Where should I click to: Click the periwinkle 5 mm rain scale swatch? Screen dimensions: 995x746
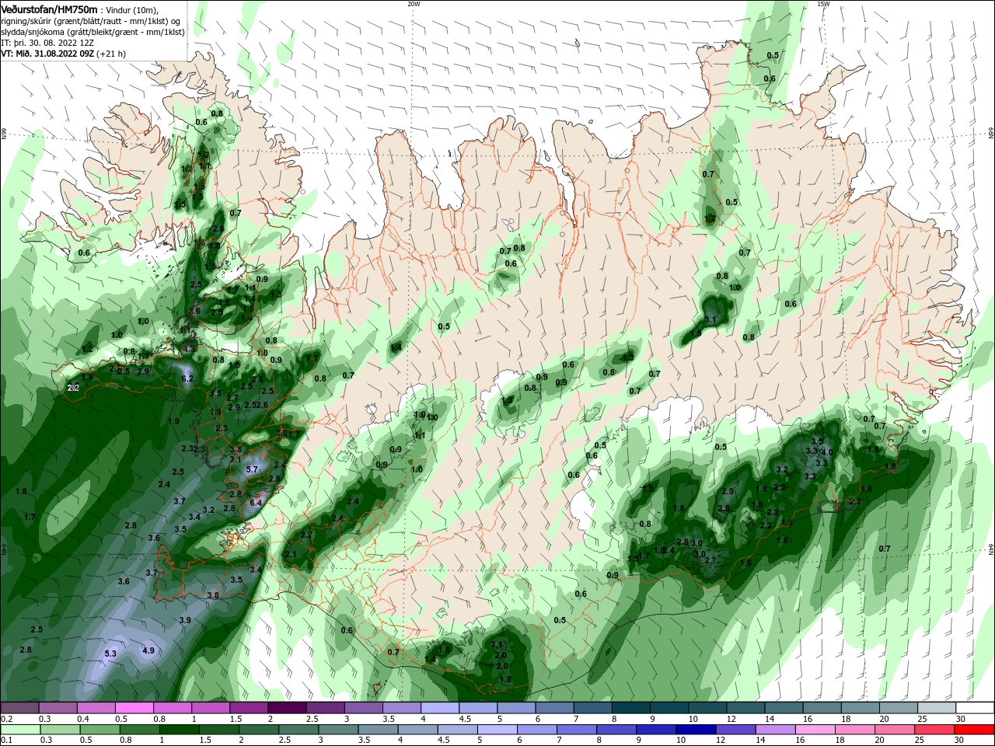[x=497, y=730]
